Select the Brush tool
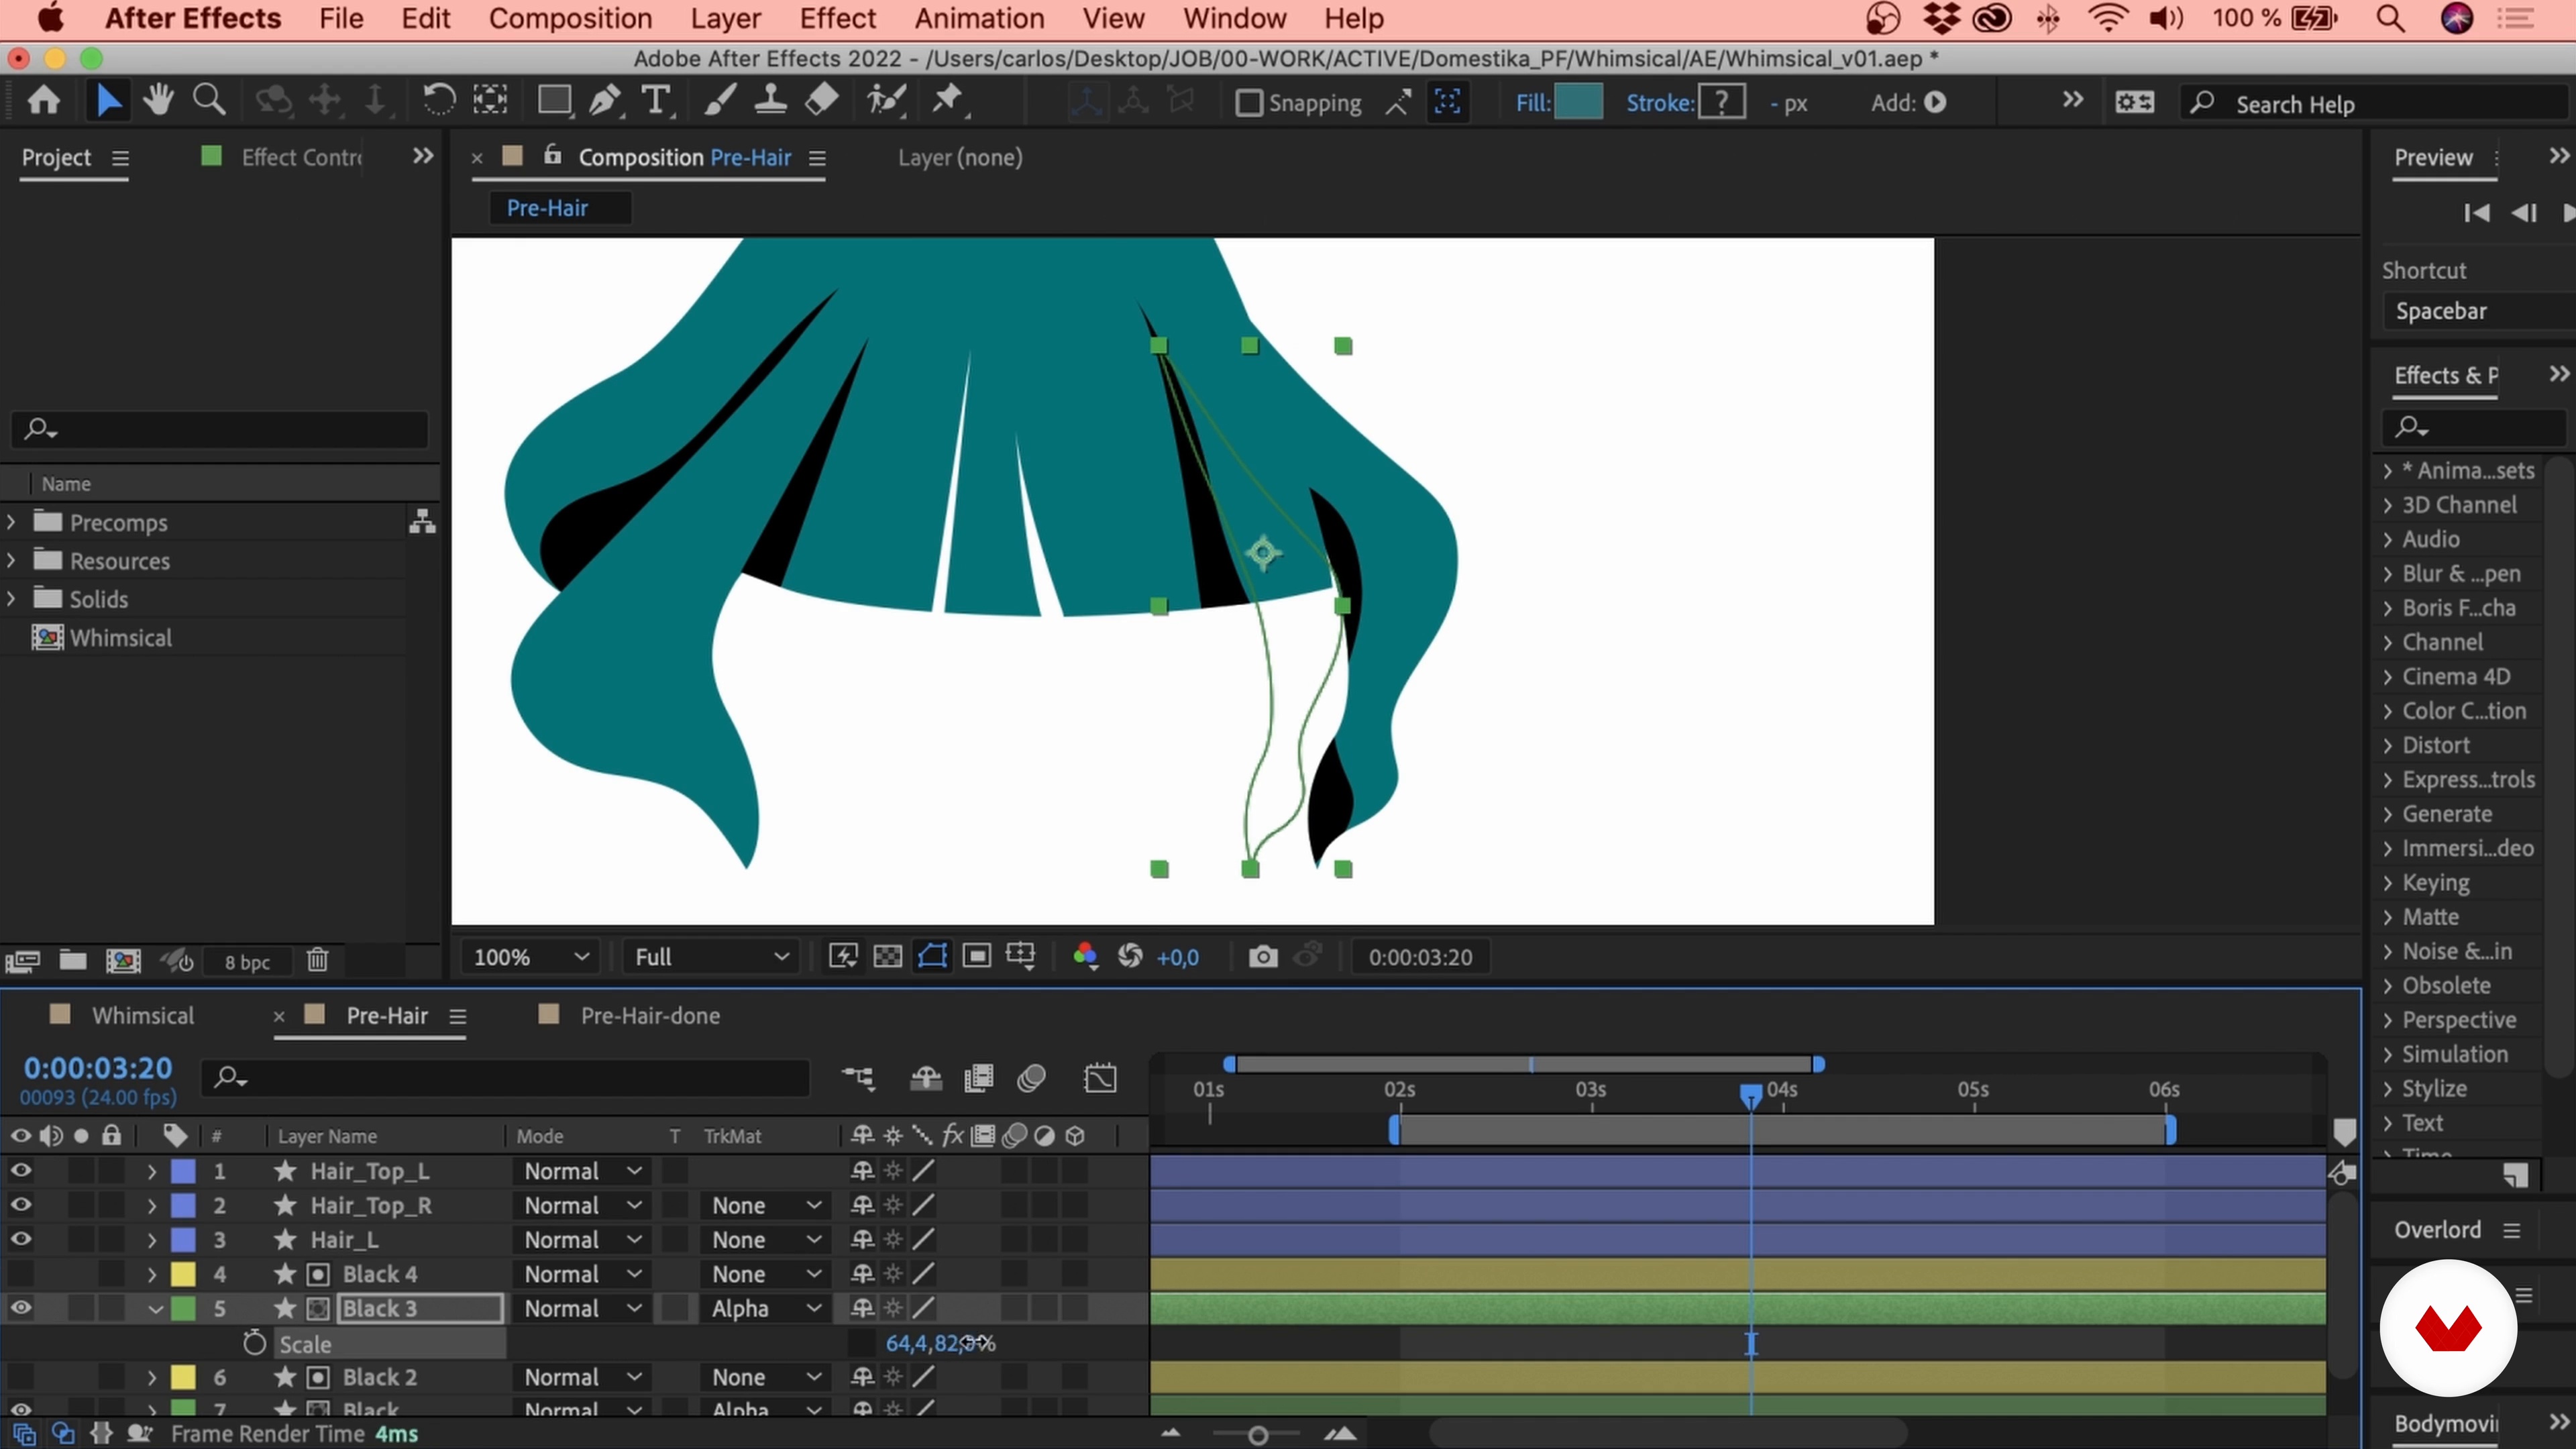2576x1449 pixels. pyautogui.click(x=720, y=101)
